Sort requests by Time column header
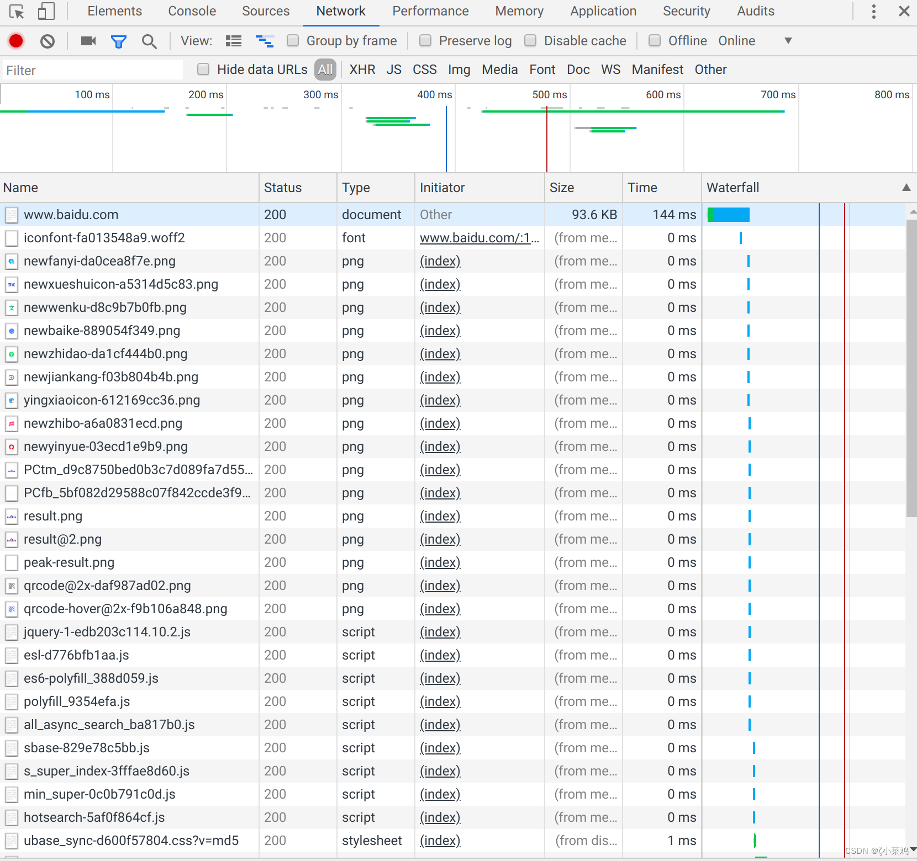Viewport: 917px width, 861px height. 662,188
